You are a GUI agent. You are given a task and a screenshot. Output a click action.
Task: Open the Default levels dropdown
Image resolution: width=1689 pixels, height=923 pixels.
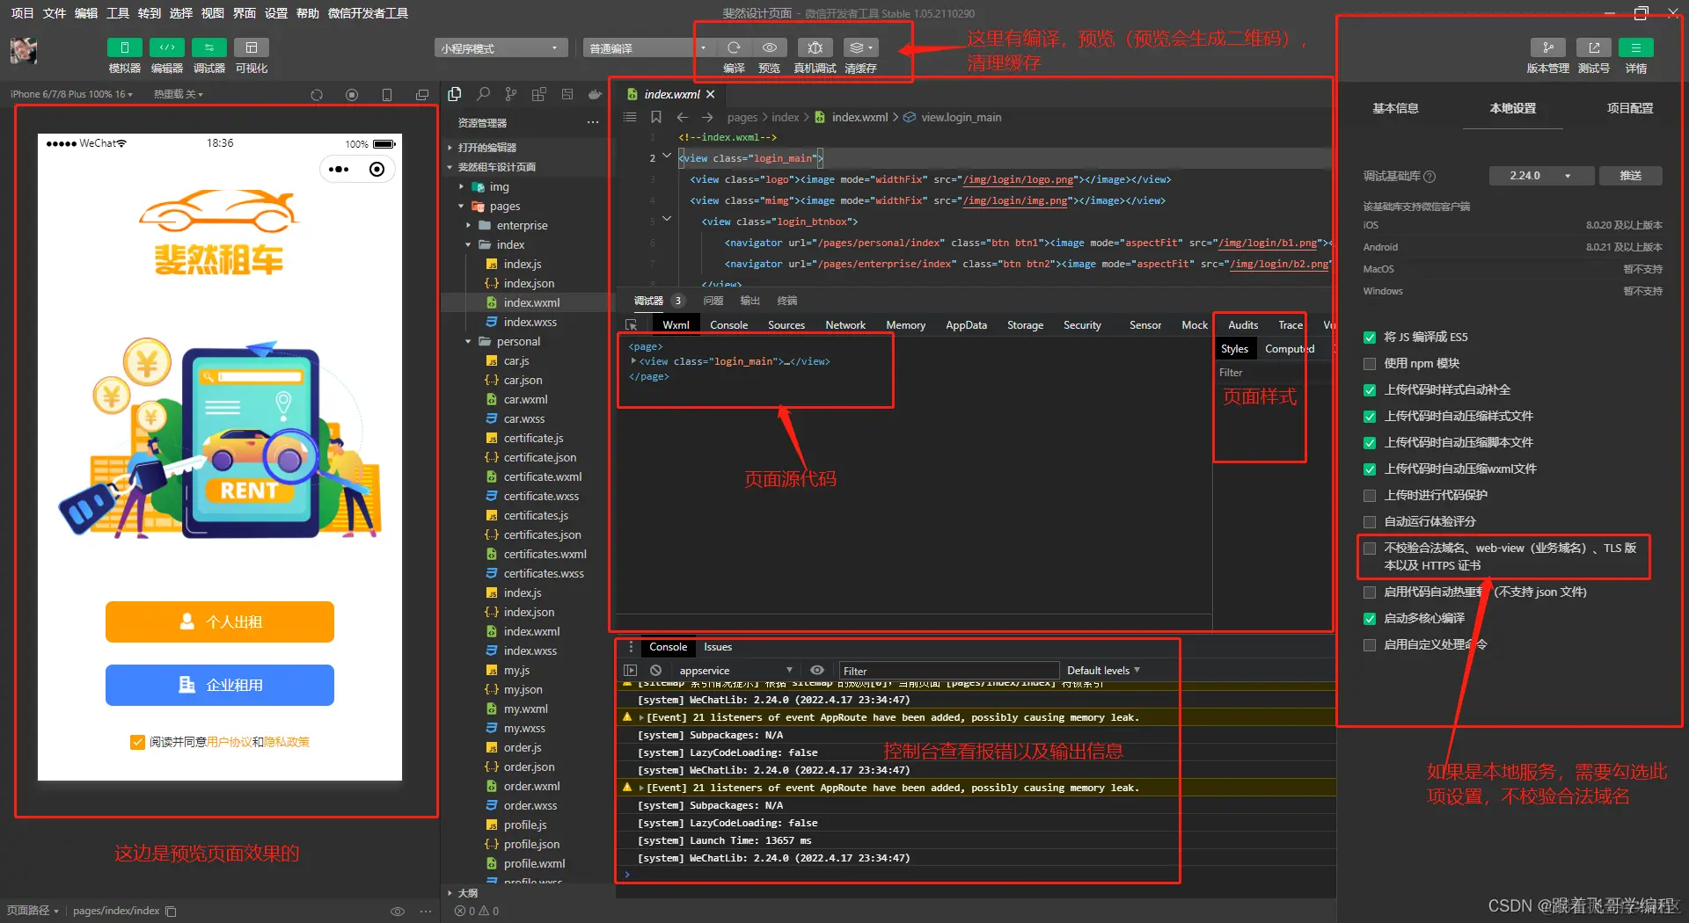(x=1103, y=671)
